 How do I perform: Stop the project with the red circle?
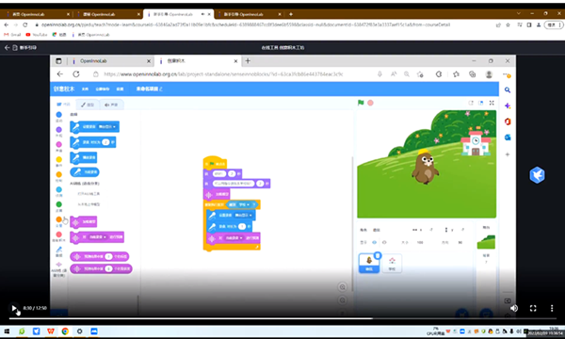click(370, 103)
